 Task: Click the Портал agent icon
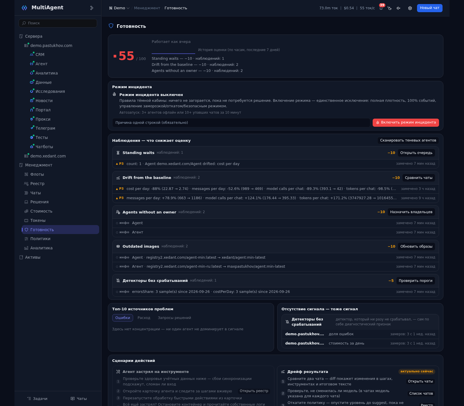pyautogui.click(x=32, y=110)
